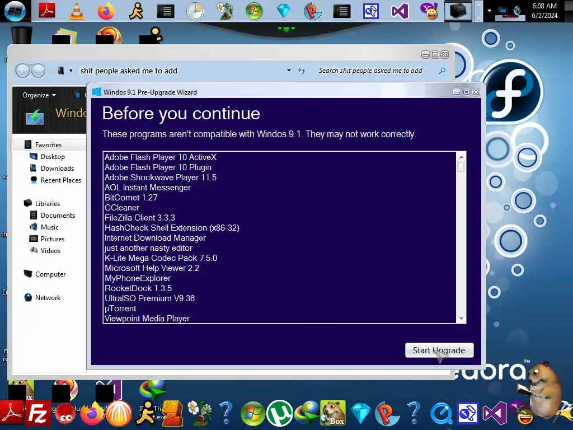Go forward in the Explorer window
The width and height of the screenshot is (573, 430).
39,71
